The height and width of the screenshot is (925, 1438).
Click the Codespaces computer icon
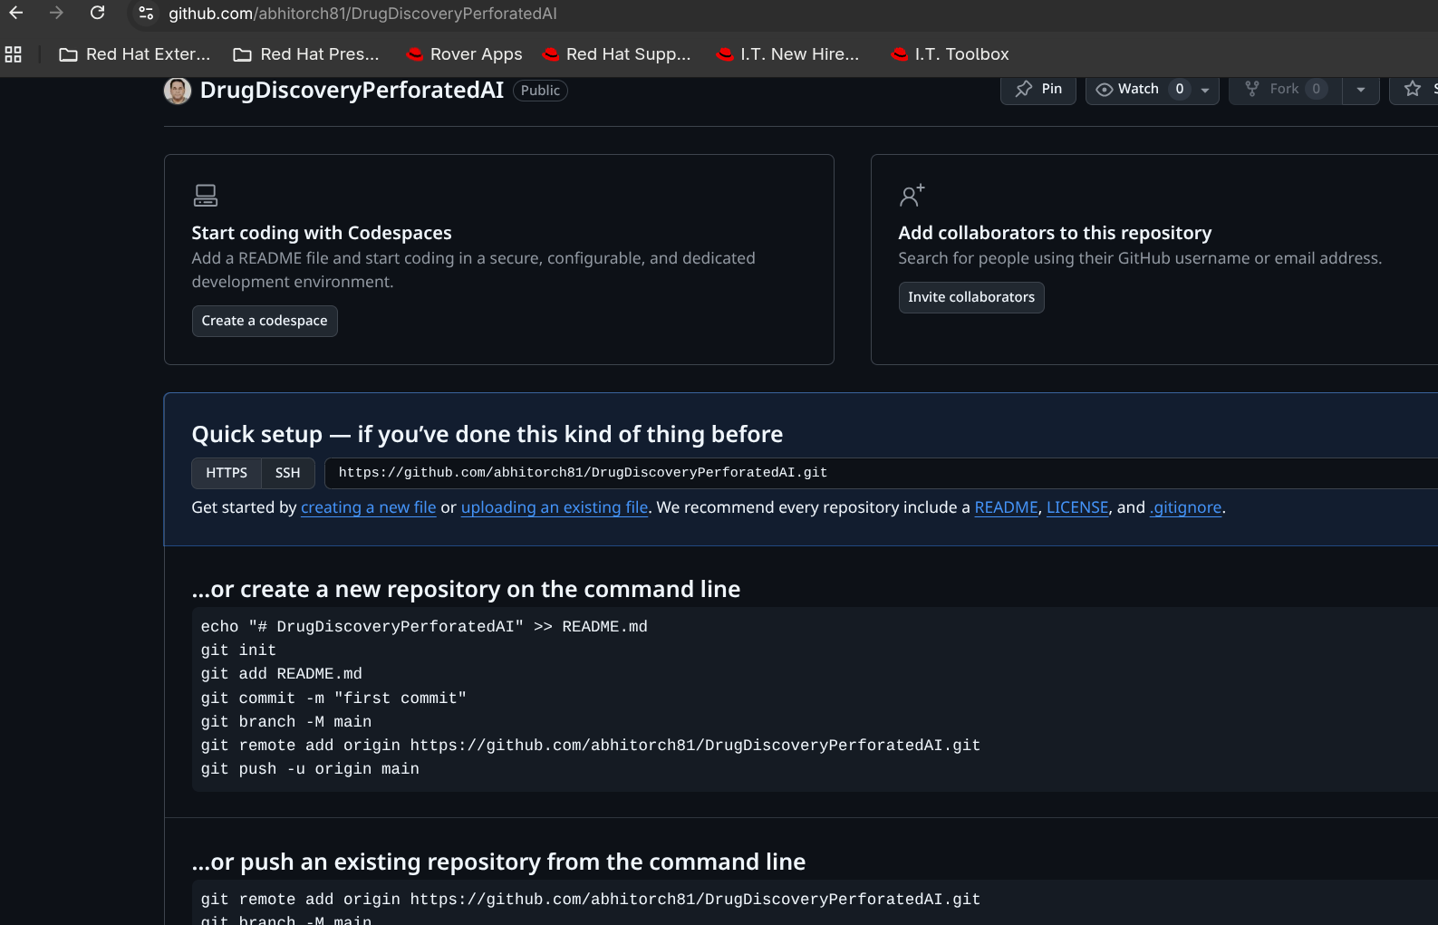click(206, 195)
